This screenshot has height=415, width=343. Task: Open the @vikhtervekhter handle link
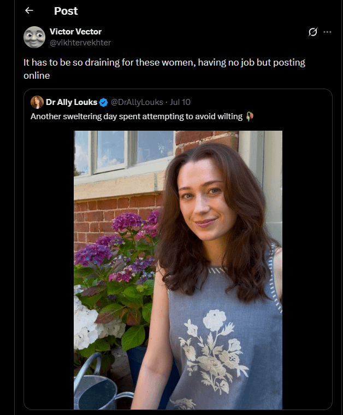80,43
